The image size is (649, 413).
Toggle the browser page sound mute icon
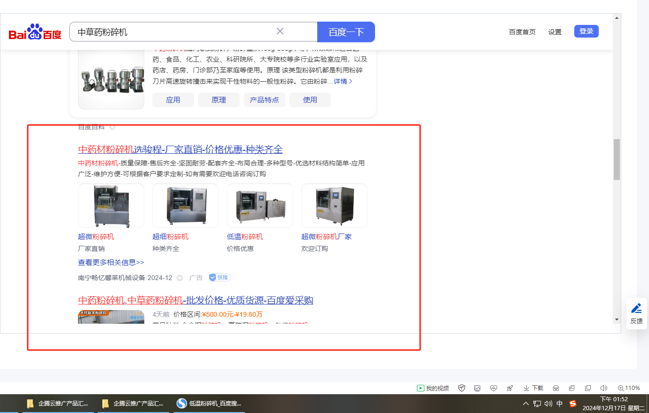coord(603,388)
